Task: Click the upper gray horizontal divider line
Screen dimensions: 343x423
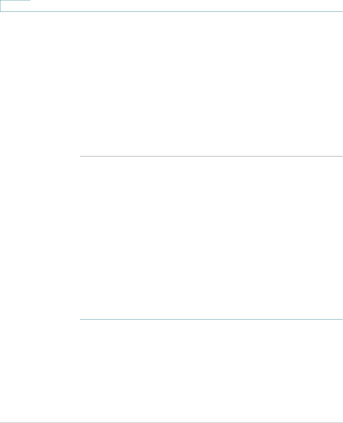Action: 211,156
